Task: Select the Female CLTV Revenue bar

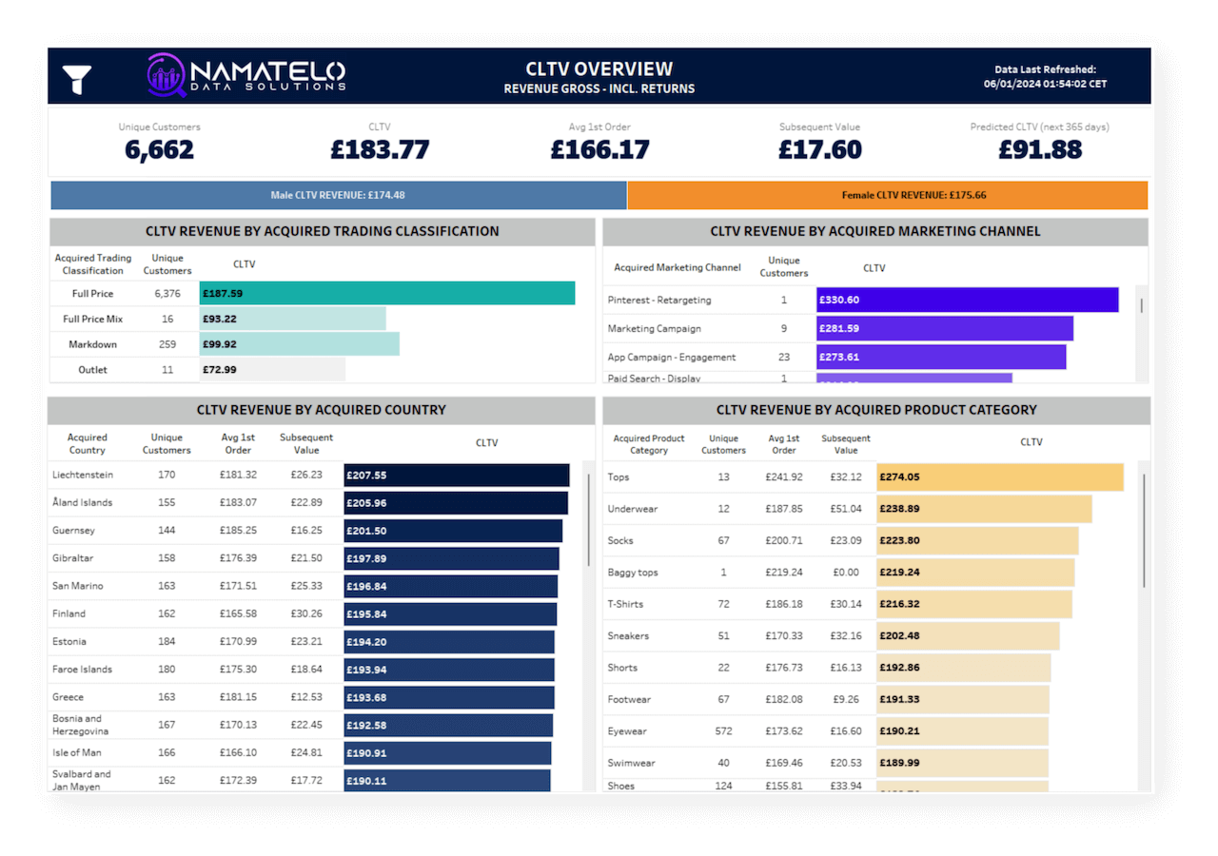Action: 888,195
